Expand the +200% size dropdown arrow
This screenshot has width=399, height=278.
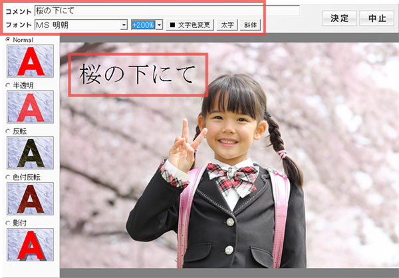[160, 25]
